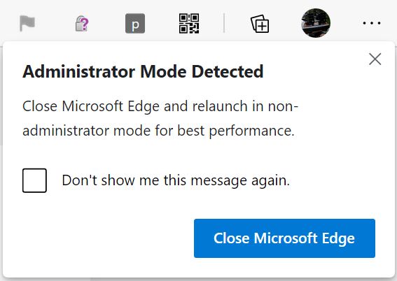Click the 'Don't show me this message again.' label

(176, 180)
